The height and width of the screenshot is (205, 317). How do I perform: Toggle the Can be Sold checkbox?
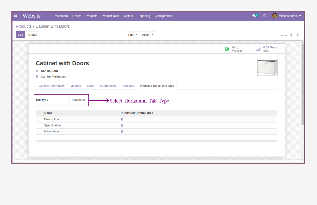[37, 71]
